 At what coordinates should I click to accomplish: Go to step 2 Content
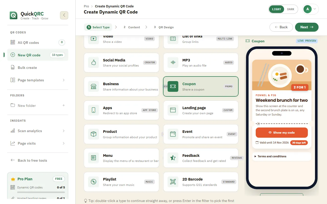click(132, 27)
